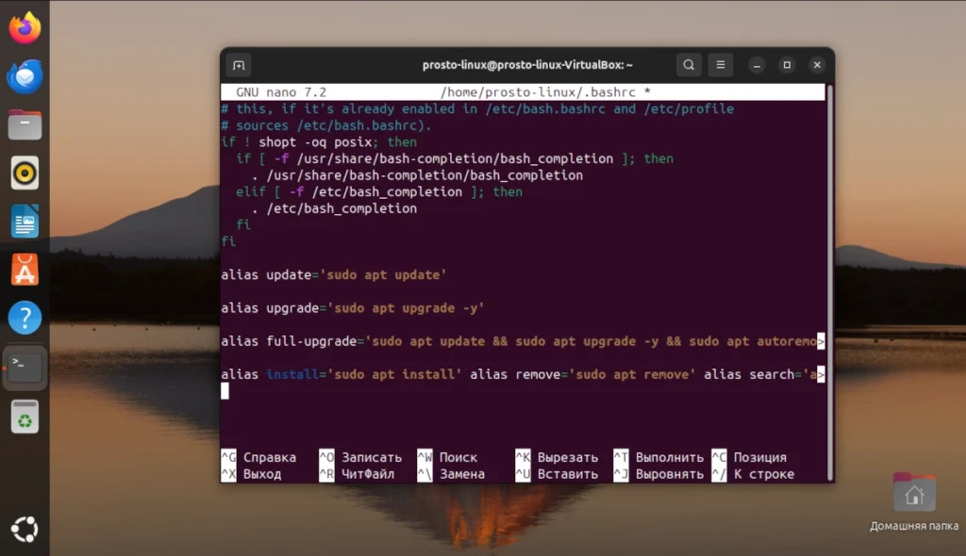Open the Help icon in dock
966x556 pixels.
pos(25,318)
